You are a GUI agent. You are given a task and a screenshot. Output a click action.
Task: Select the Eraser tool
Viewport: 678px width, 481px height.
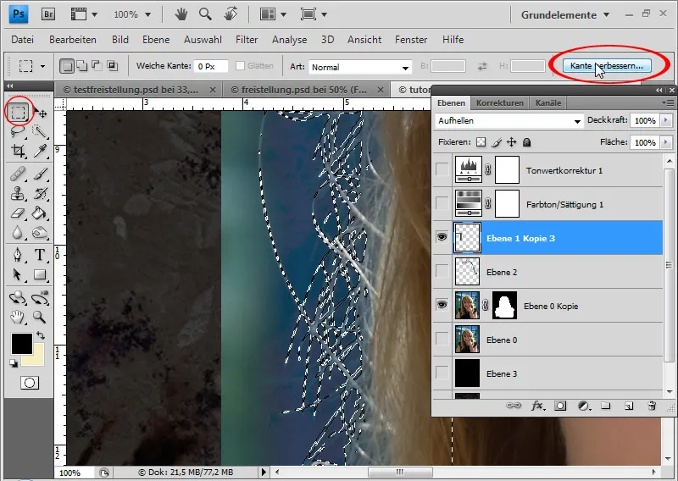coord(18,213)
